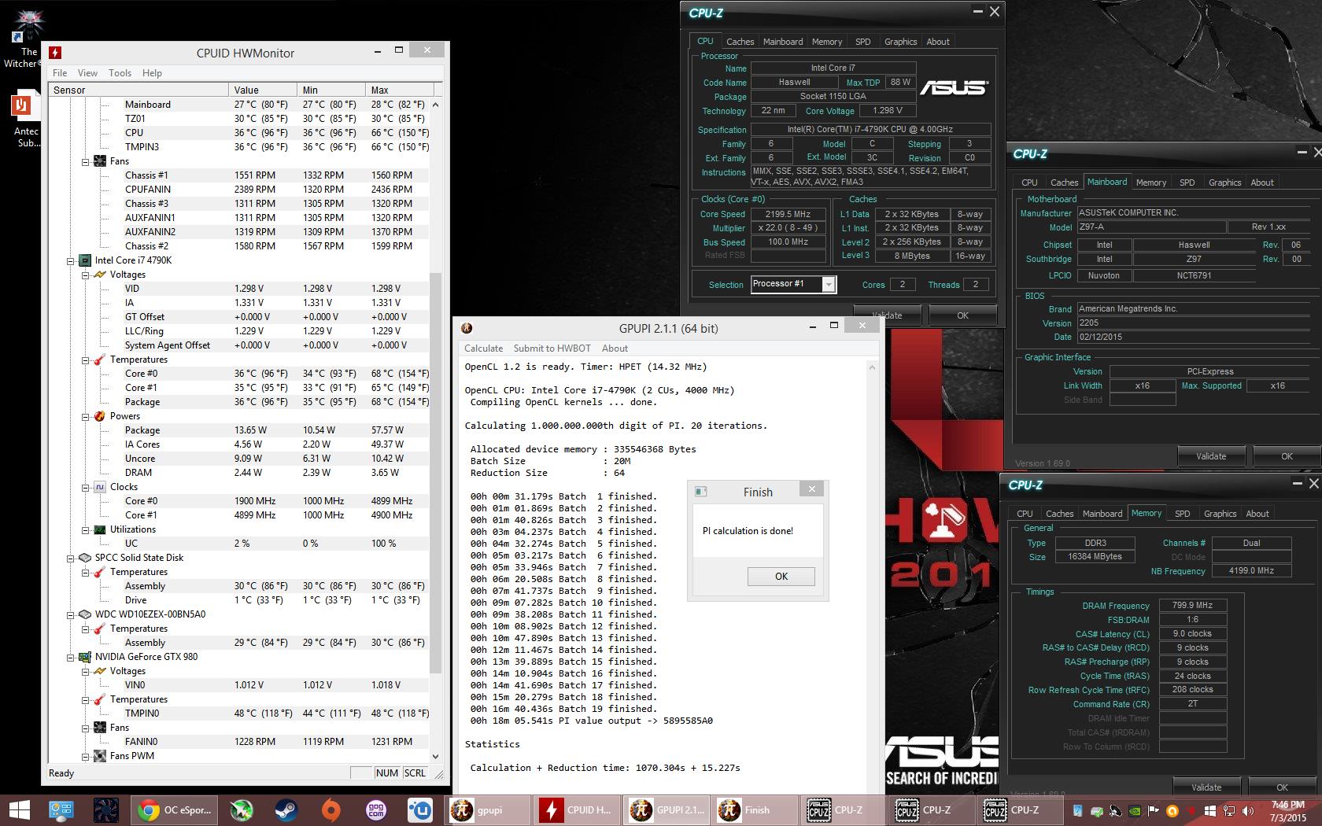The width and height of the screenshot is (1322, 826).
Task: Collapse the Intel Core i7 4790K node
Action: point(70,260)
